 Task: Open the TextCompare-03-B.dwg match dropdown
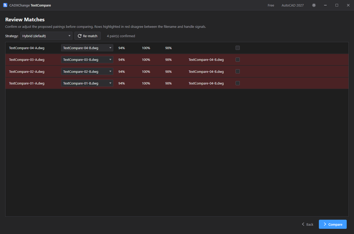(x=87, y=60)
